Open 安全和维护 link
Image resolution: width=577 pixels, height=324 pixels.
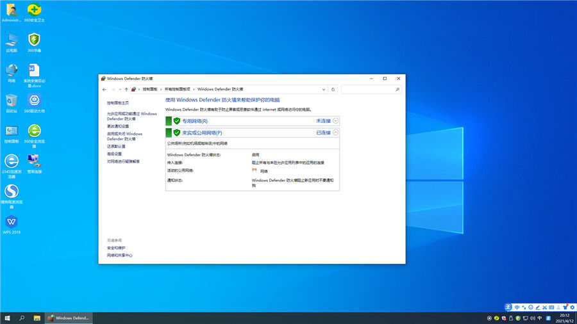(x=116, y=248)
